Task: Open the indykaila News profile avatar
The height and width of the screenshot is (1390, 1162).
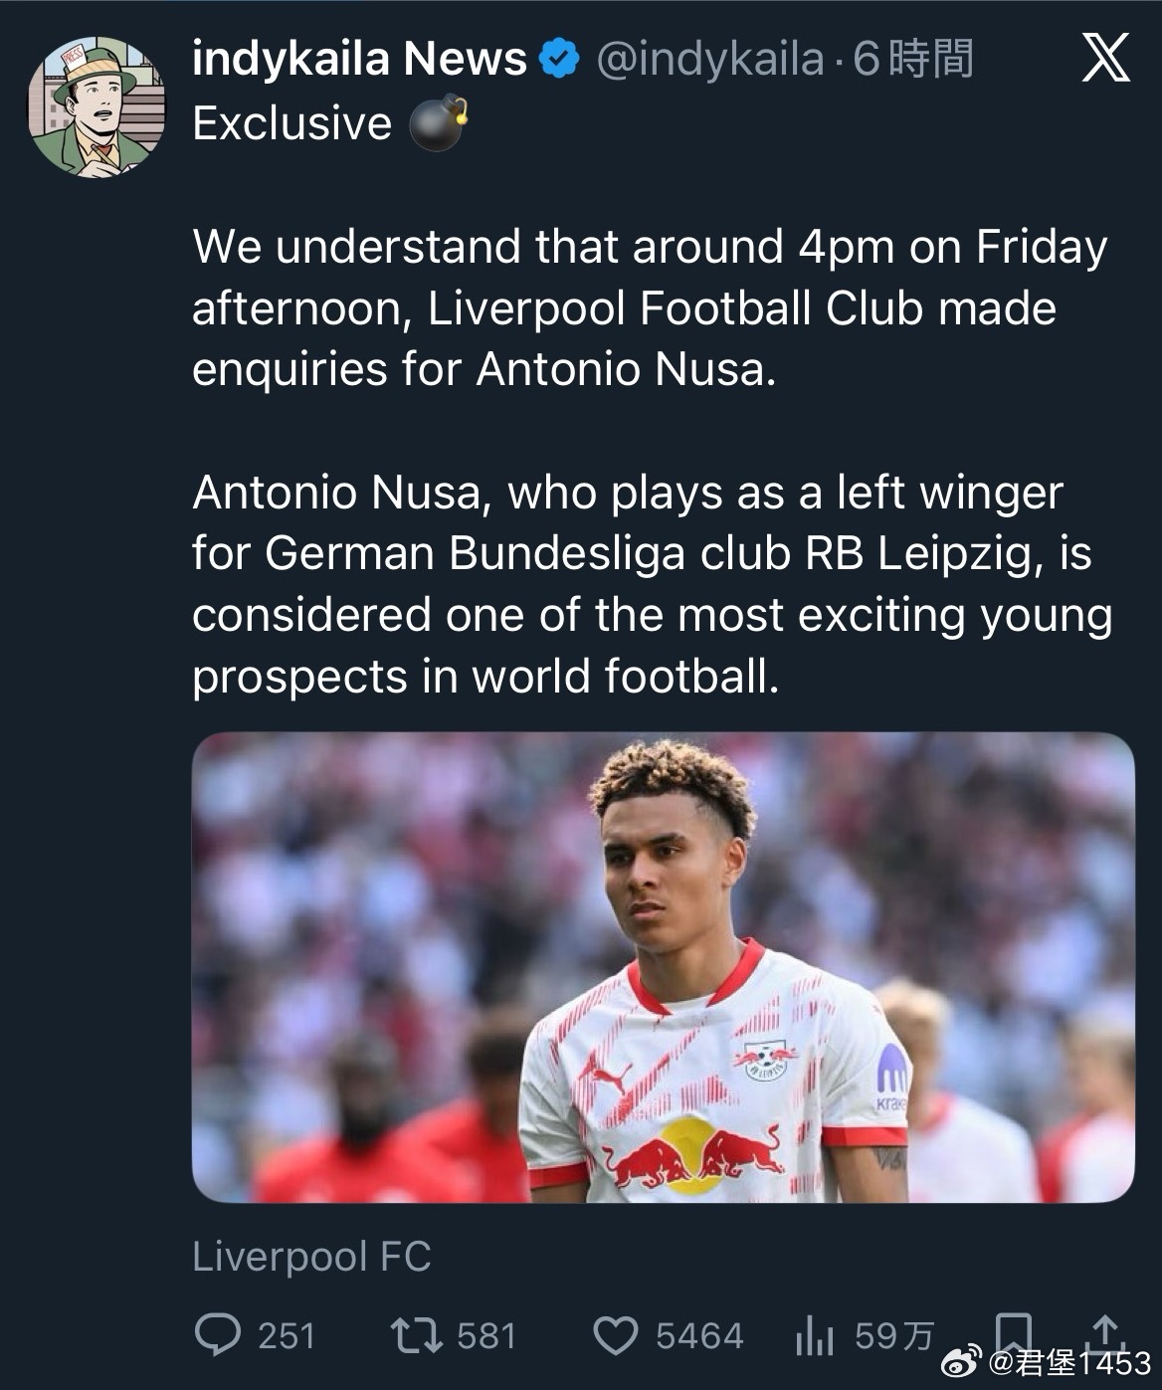Action: (97, 107)
